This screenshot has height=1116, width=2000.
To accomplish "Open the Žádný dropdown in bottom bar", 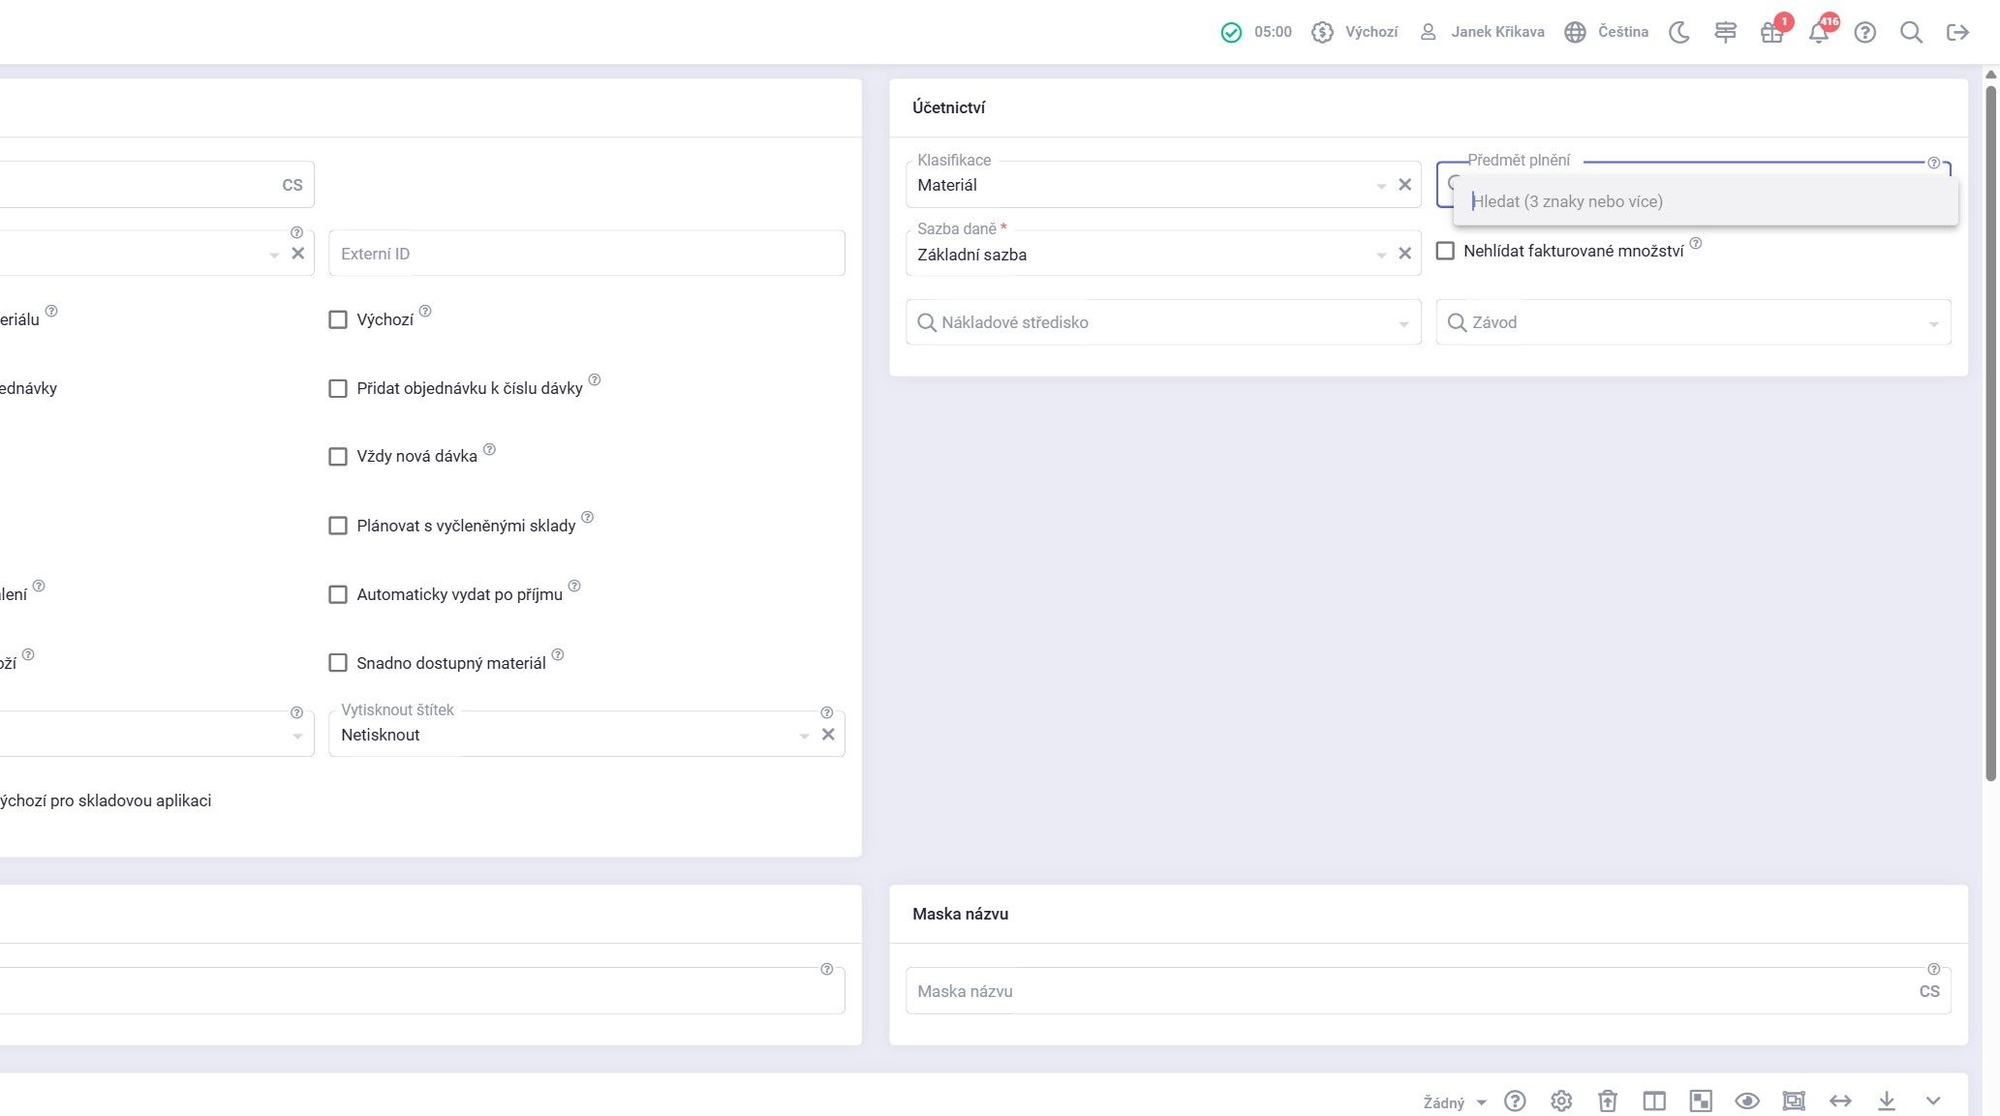I will [x=1454, y=1102].
